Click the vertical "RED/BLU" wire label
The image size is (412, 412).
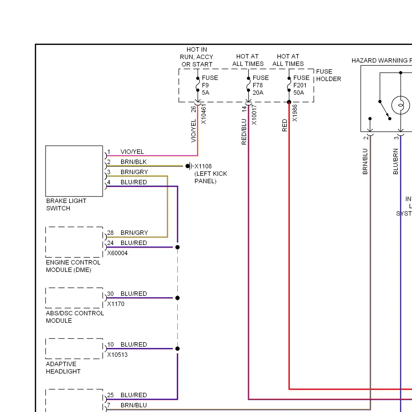(x=244, y=132)
